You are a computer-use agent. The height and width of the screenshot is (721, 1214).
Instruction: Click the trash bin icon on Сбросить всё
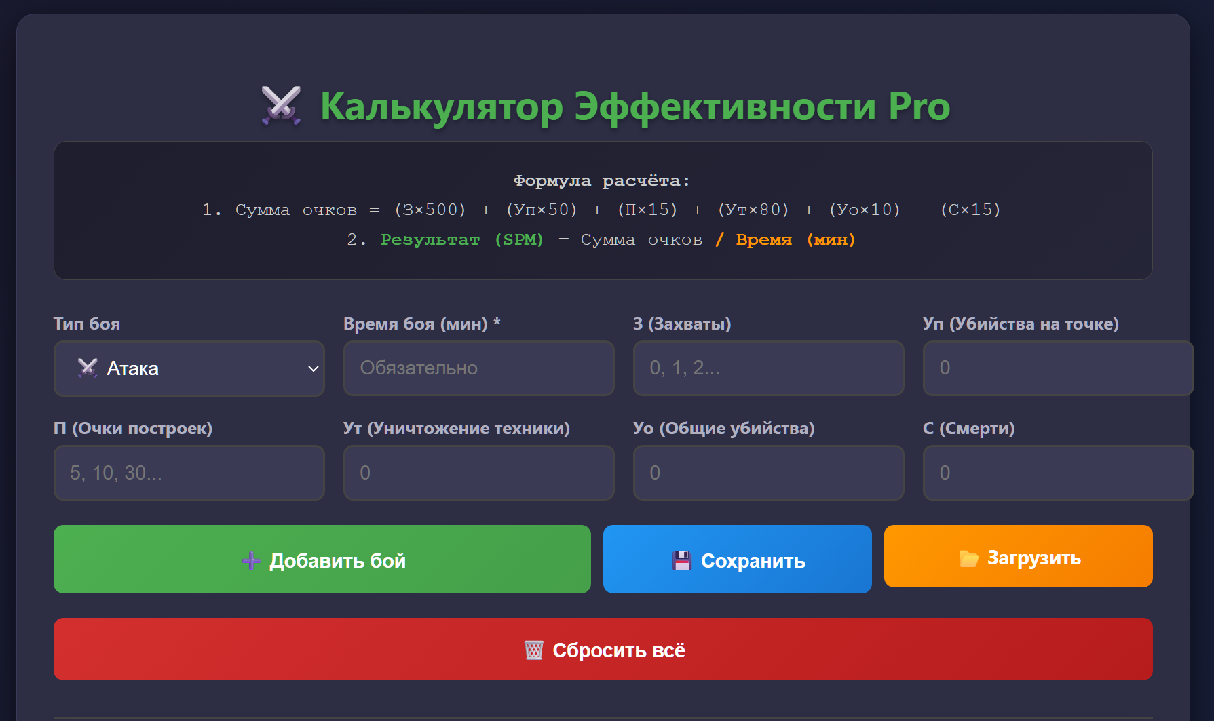533,650
